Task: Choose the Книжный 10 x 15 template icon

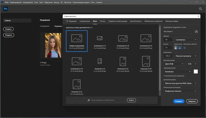Action: (122, 61)
